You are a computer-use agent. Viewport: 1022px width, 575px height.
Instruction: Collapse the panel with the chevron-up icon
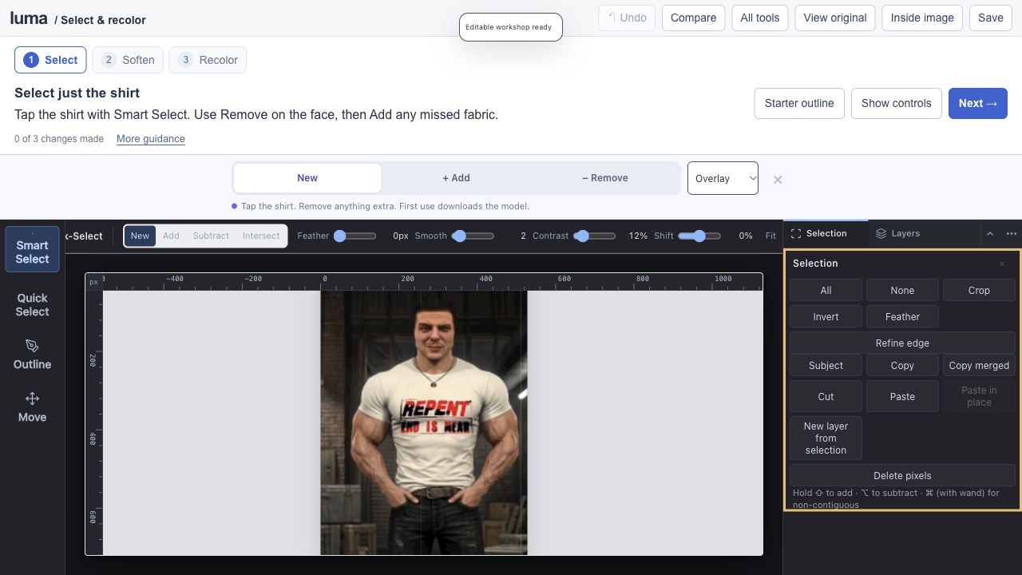click(x=990, y=234)
